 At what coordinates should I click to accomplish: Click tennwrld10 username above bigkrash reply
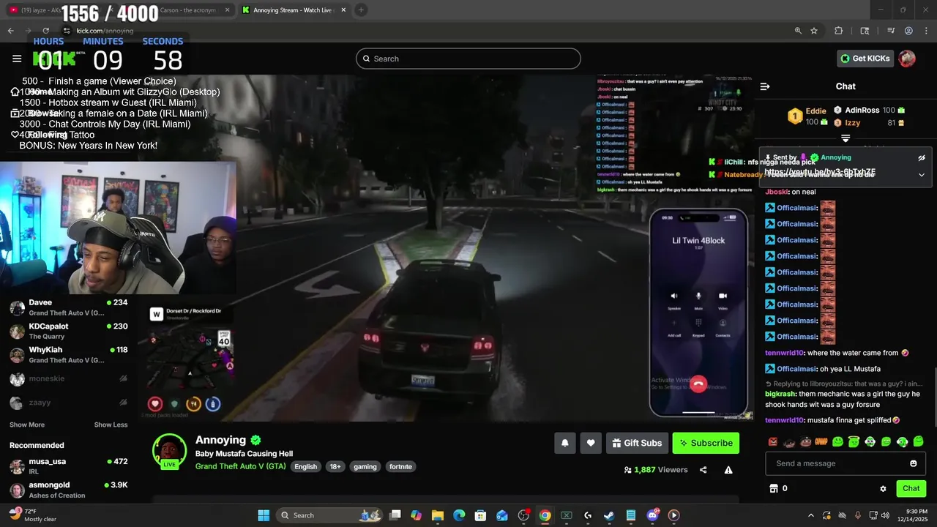[785, 353]
